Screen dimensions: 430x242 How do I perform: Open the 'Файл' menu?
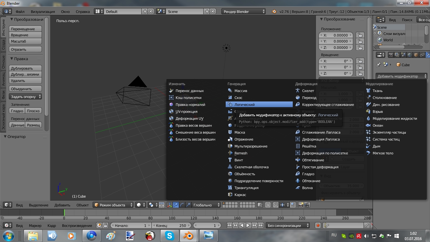pos(20,11)
